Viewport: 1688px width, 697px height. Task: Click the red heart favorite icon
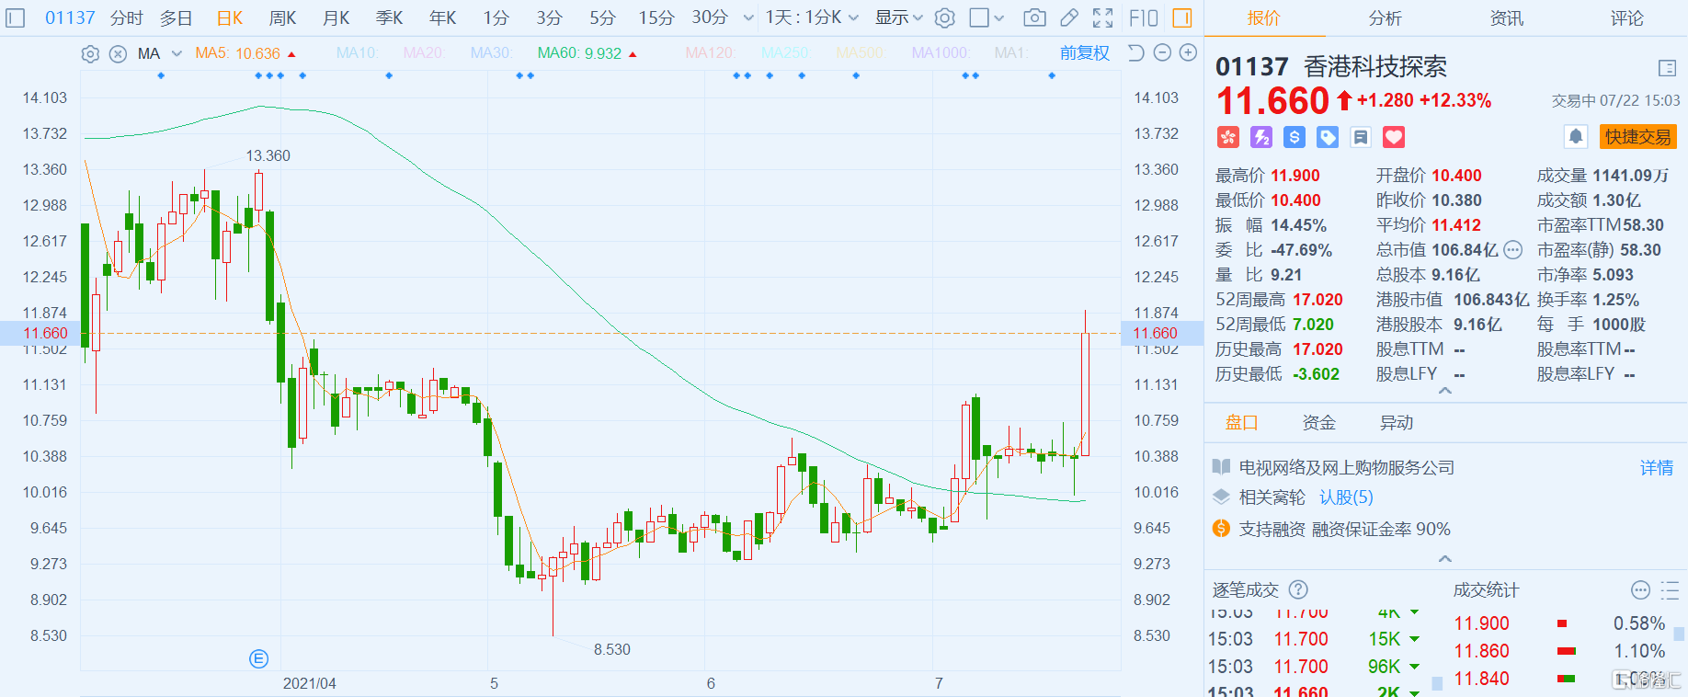[1394, 137]
